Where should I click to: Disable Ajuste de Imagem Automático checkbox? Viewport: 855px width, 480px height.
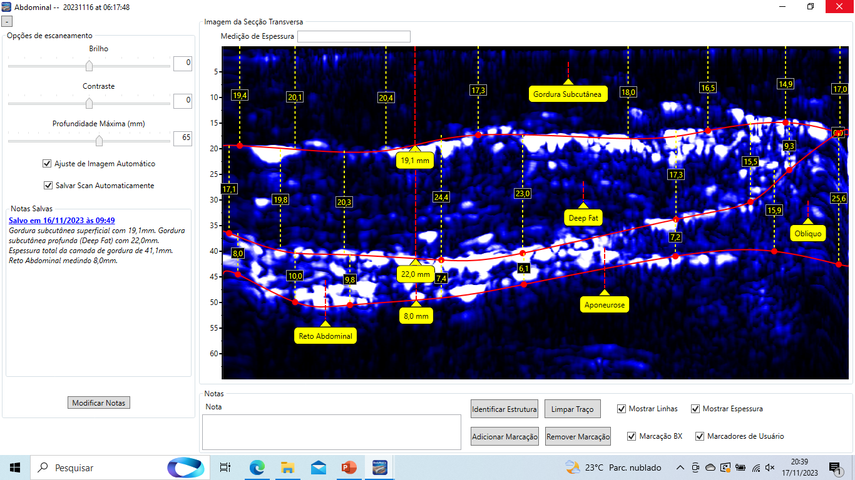47,164
